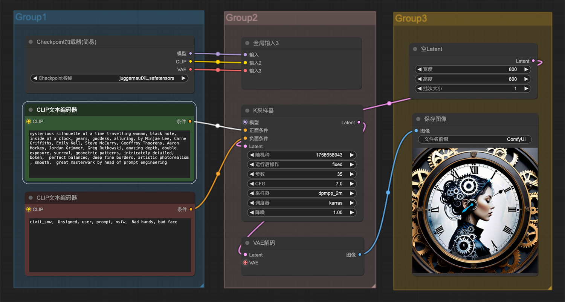Open the 调度器 combo set to karras
565x302 pixels.
[302, 203]
